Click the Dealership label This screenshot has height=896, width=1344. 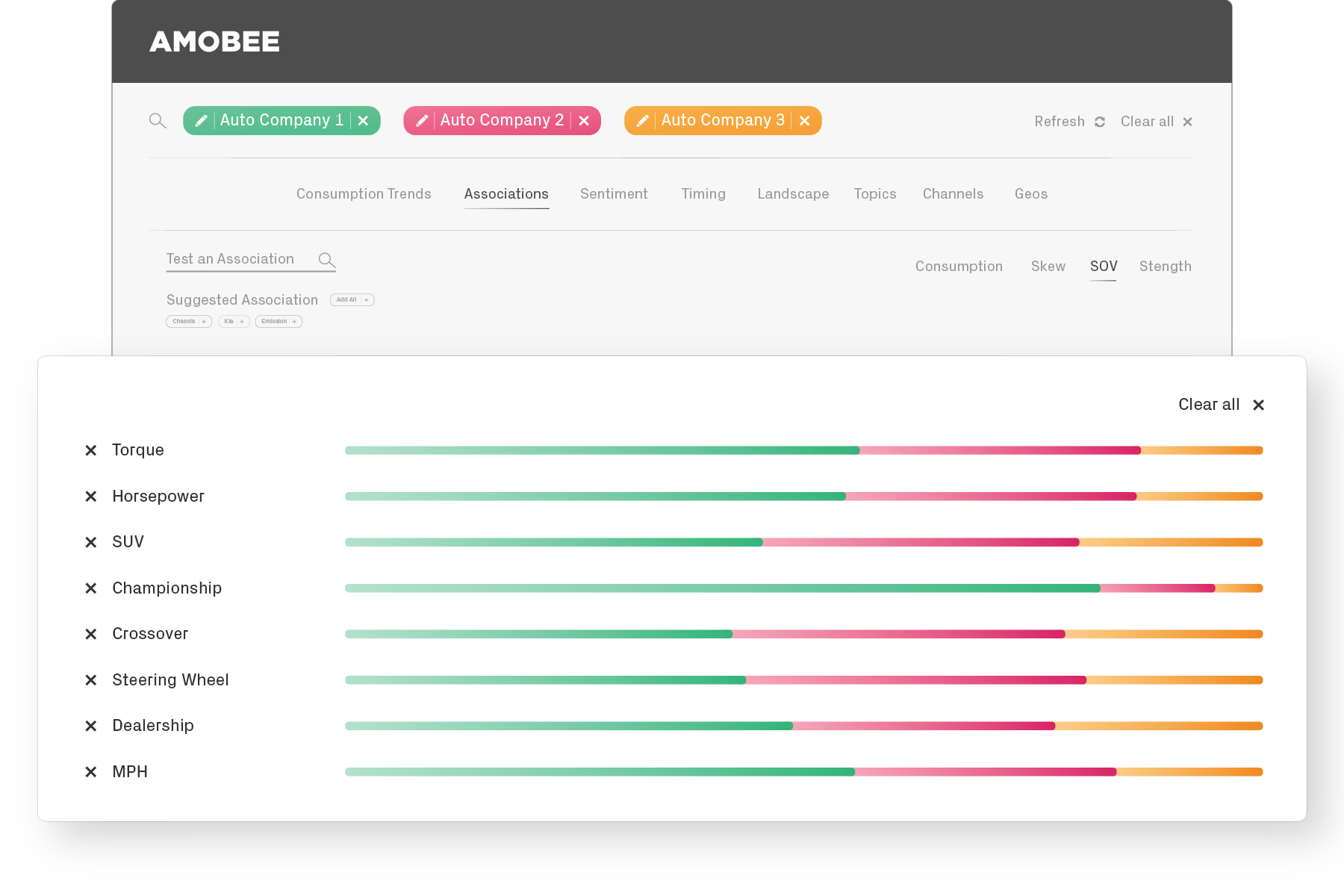(x=153, y=726)
